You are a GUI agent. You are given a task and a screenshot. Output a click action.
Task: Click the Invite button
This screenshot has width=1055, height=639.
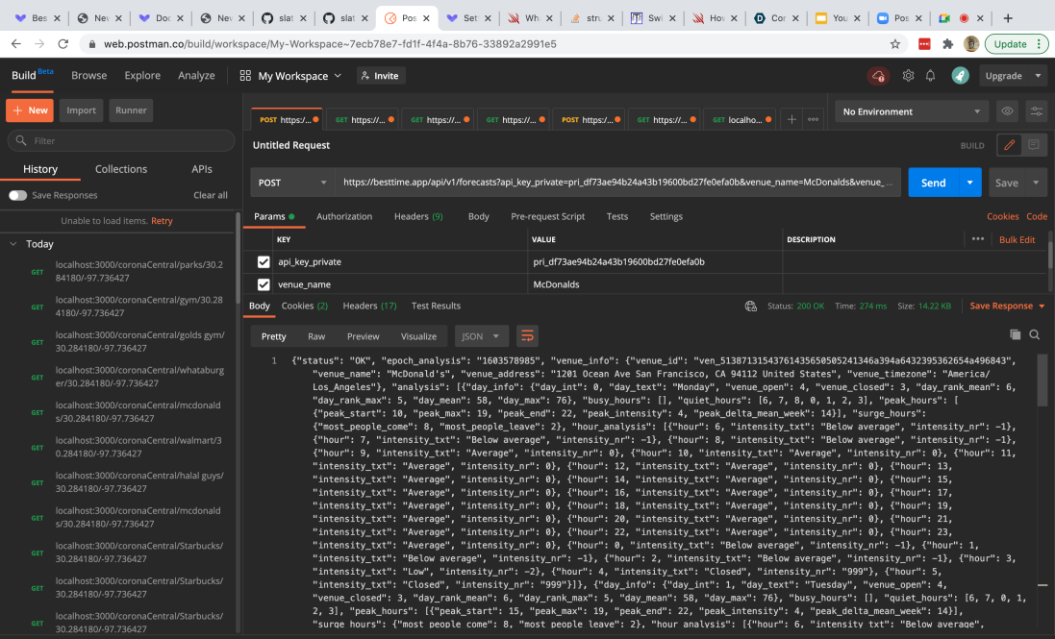pos(381,76)
